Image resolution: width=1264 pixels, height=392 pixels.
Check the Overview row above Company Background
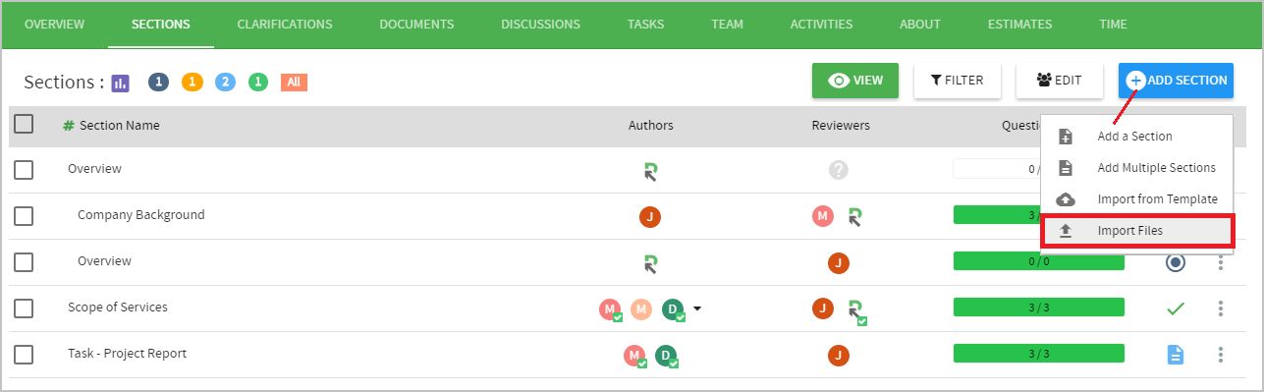point(24,169)
